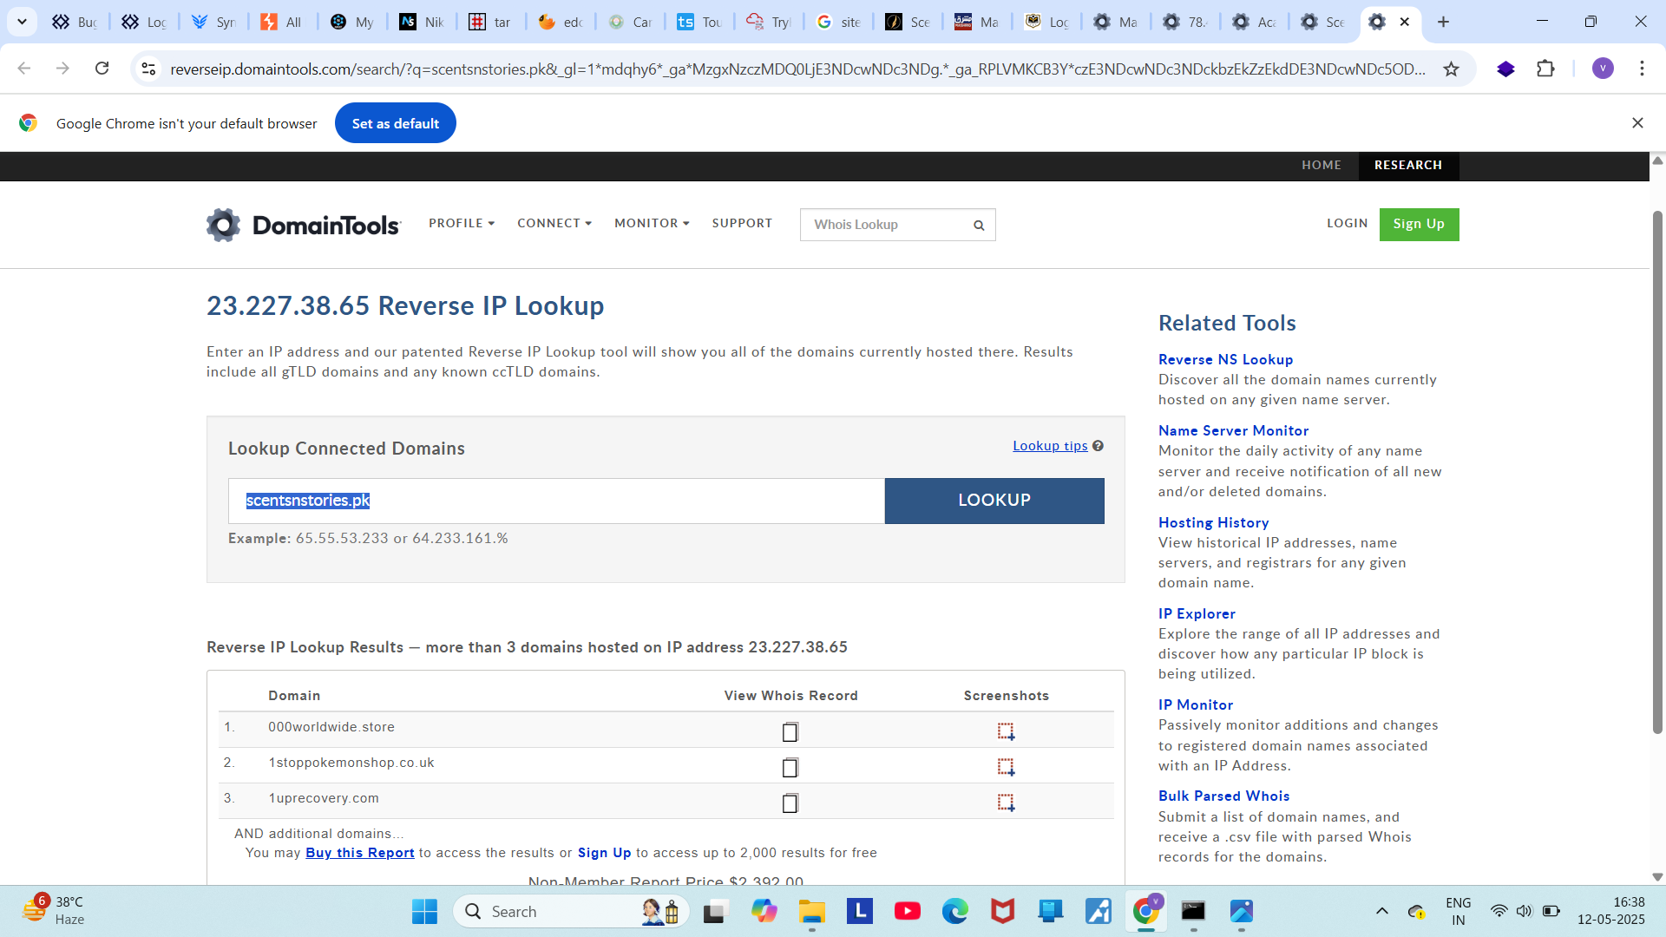The height and width of the screenshot is (937, 1666).
Task: Open Copilot from taskbar
Action: [764, 912]
